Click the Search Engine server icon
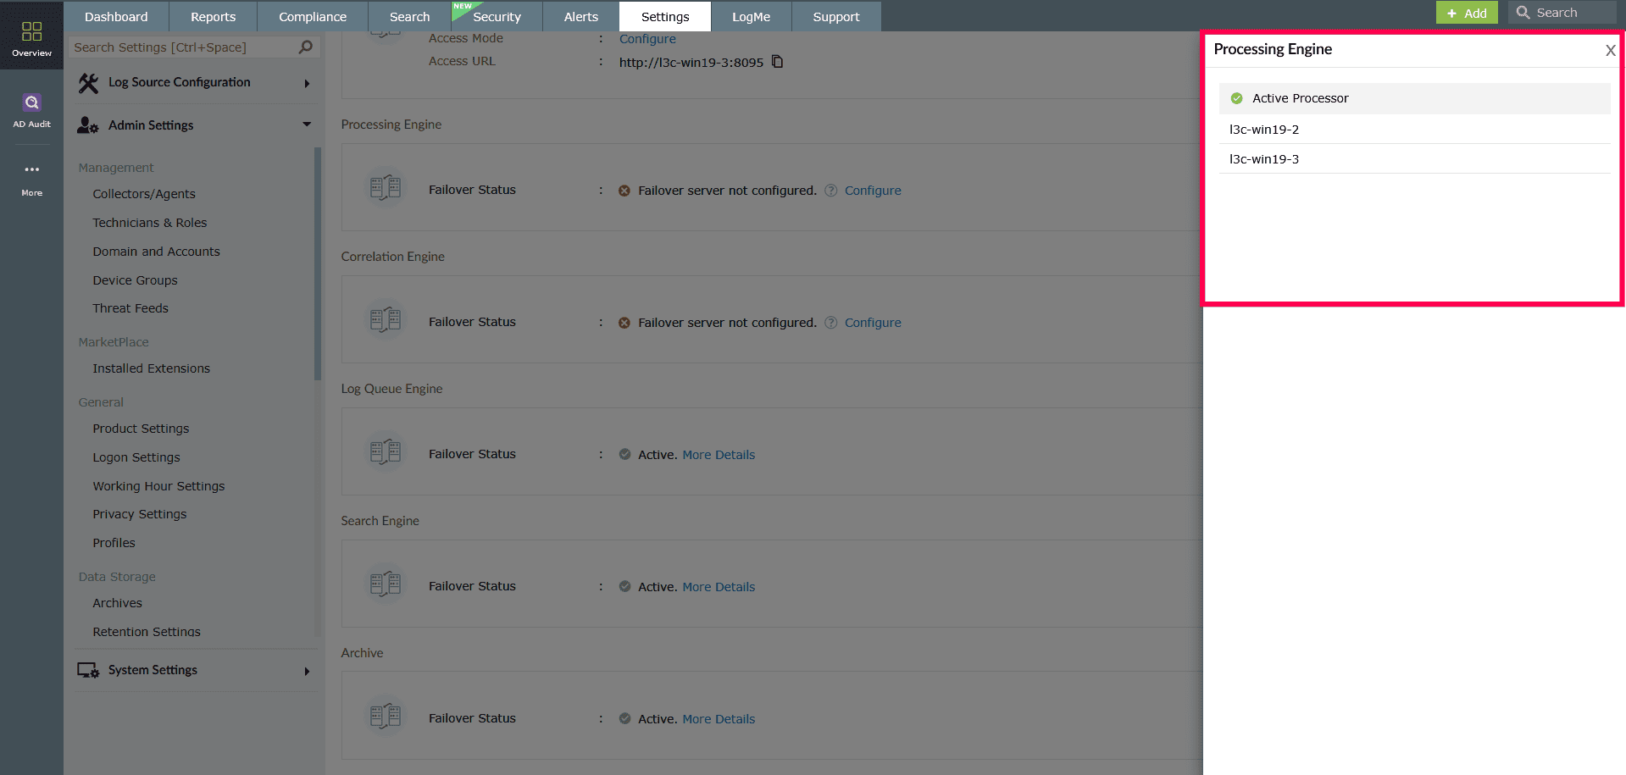 click(386, 584)
